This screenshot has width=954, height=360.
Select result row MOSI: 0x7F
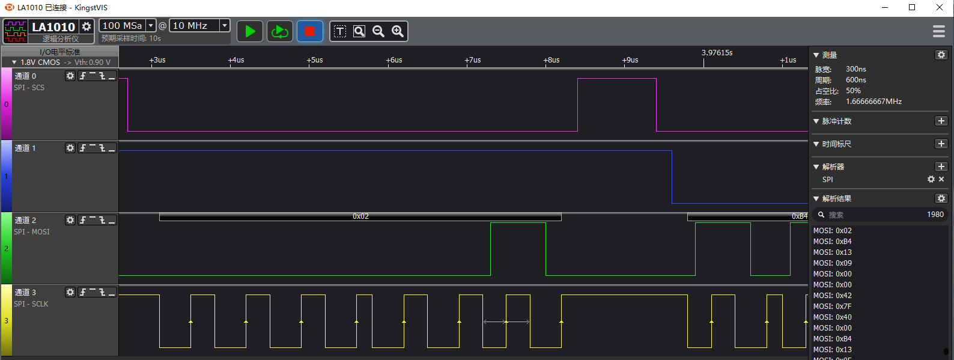click(833, 307)
